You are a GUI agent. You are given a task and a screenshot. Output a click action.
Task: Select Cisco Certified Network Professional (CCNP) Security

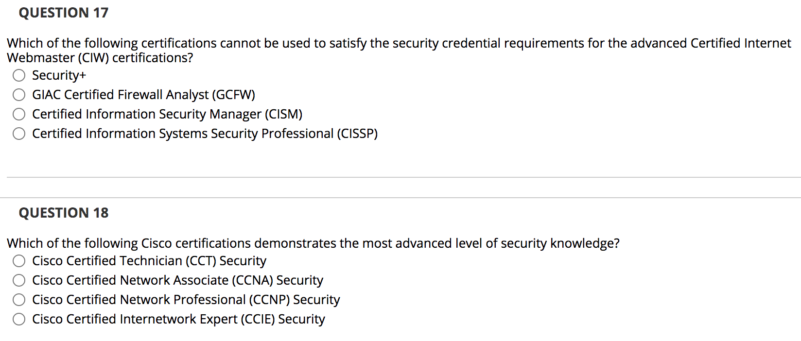[x=19, y=300]
